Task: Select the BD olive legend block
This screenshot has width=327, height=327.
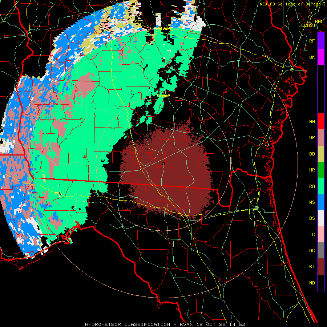Action: click(x=321, y=154)
